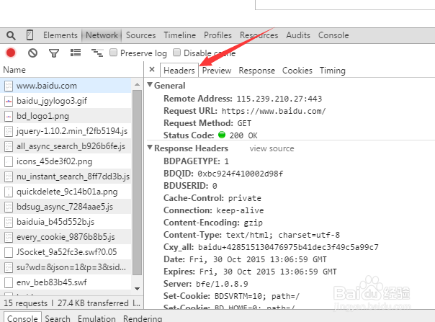The height and width of the screenshot is (322, 435).
Task: Click the request list scroll-up arrow
Action: click(137, 84)
